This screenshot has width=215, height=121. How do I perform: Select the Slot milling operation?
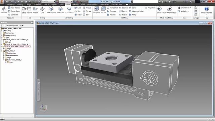[78, 11]
